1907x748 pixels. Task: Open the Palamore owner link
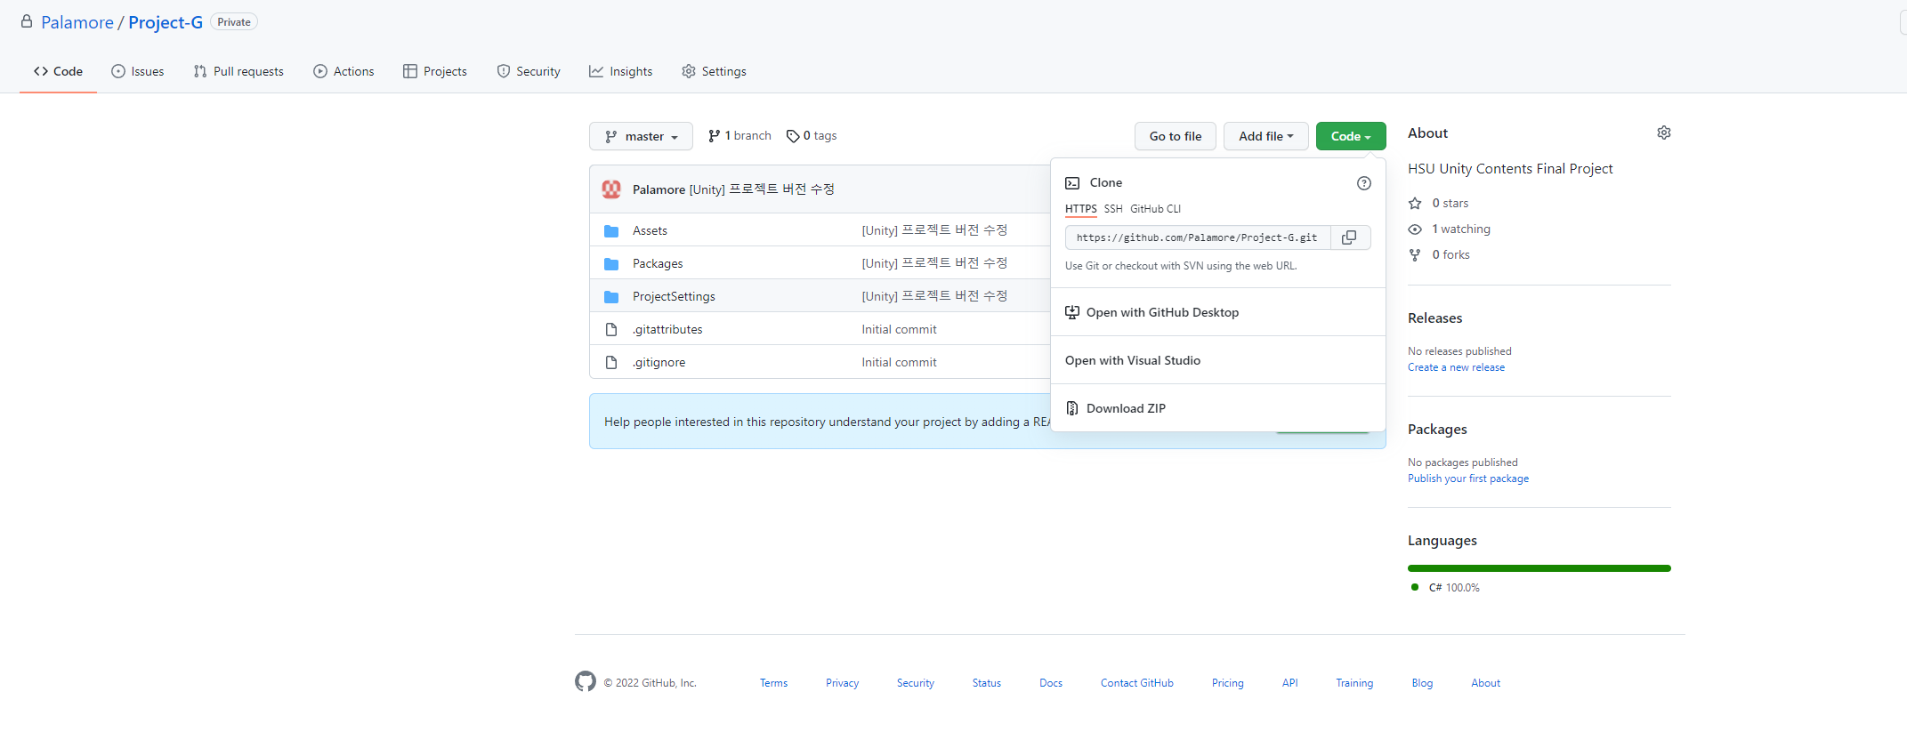77,22
